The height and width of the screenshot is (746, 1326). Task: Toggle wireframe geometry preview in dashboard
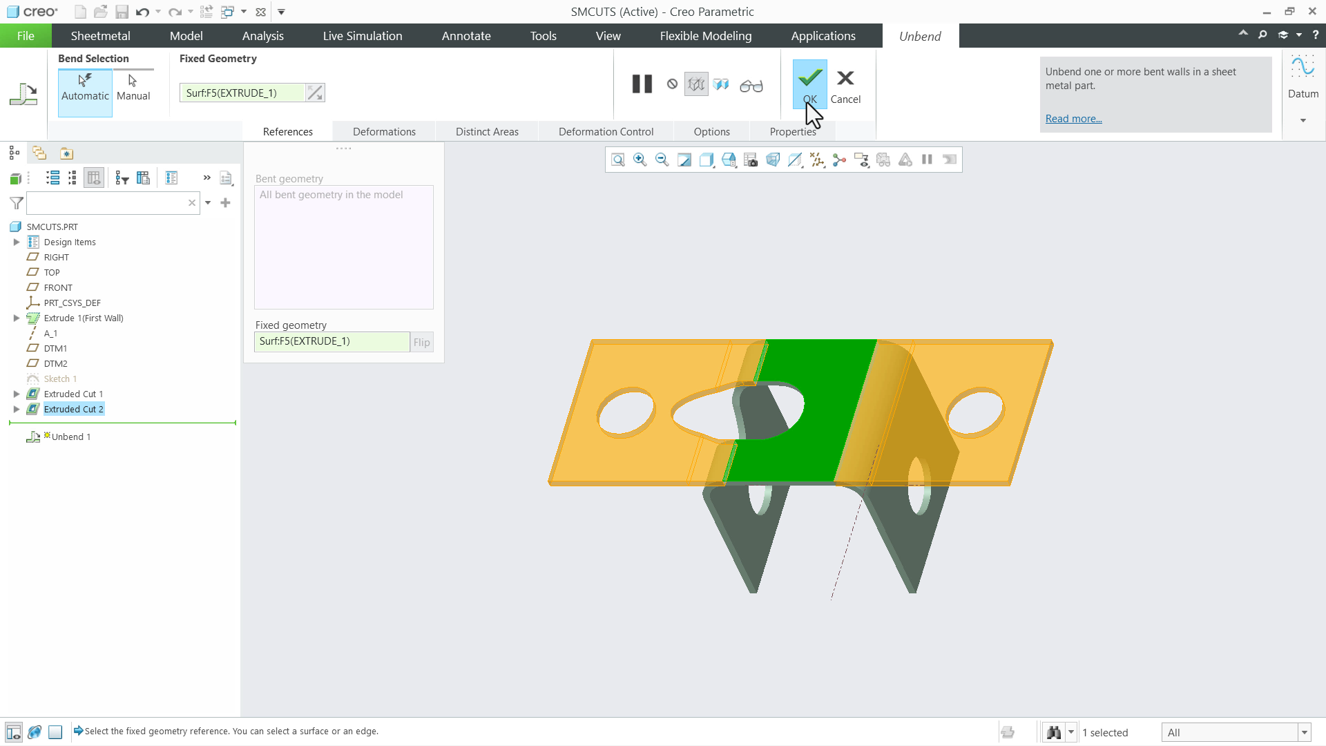(x=696, y=84)
